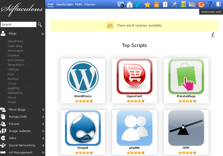223x156 pixels.
Task: Switch to the PERL tab
Action: (x=79, y=5)
